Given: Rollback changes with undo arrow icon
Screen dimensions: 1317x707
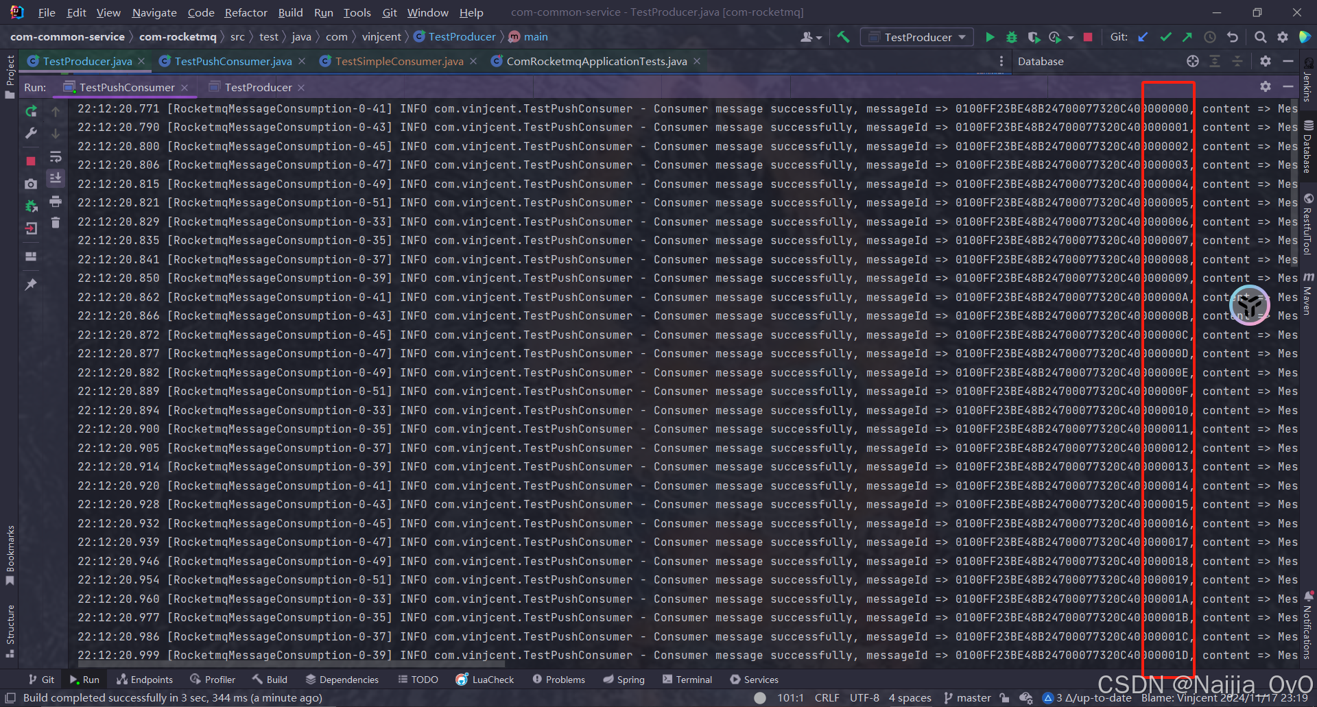Looking at the screenshot, I should pos(1233,37).
